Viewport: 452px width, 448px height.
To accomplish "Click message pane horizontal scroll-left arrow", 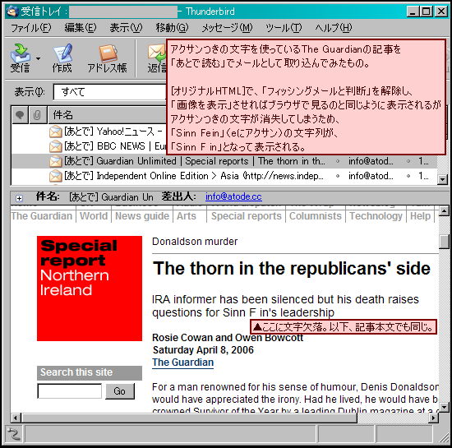I will (x=16, y=418).
